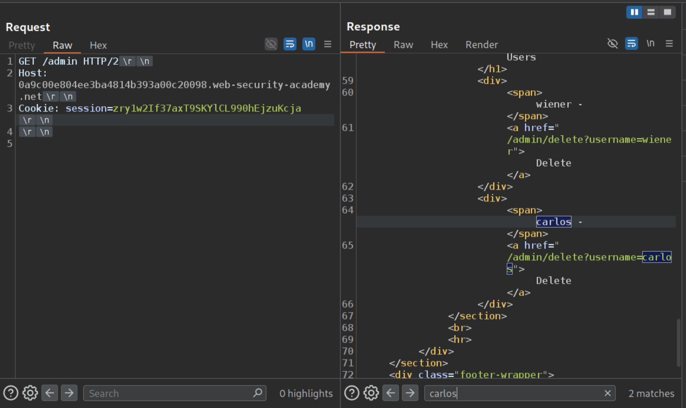Toggle hidden-content eye icon in Response panel
Screen dimensions: 686x408
click(612, 44)
